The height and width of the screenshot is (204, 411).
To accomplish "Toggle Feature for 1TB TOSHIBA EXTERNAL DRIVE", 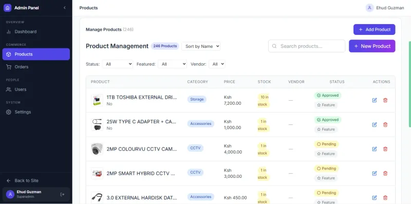I will click(x=326, y=105).
